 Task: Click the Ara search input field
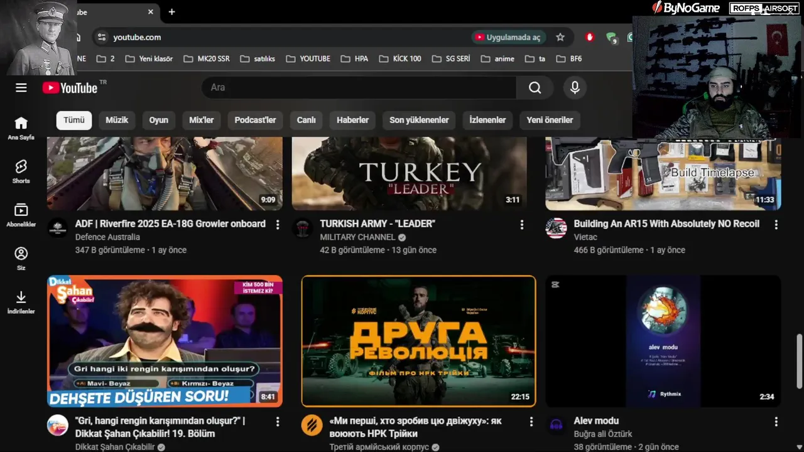(359, 88)
